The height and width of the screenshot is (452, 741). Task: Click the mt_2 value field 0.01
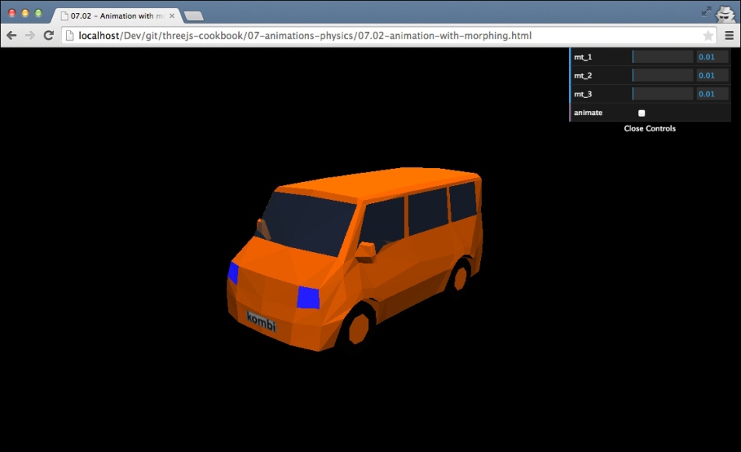711,75
